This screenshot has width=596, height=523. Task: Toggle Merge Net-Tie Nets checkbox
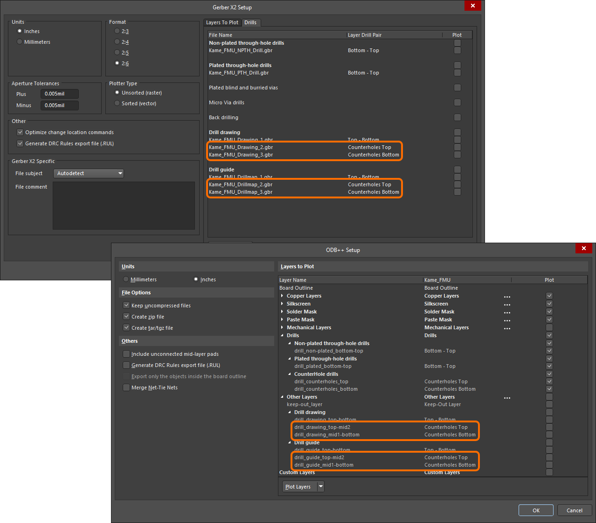tap(126, 387)
